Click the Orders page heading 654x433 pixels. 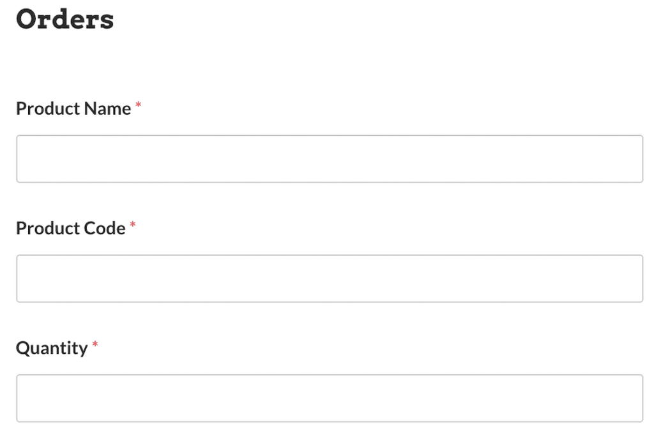tap(65, 20)
